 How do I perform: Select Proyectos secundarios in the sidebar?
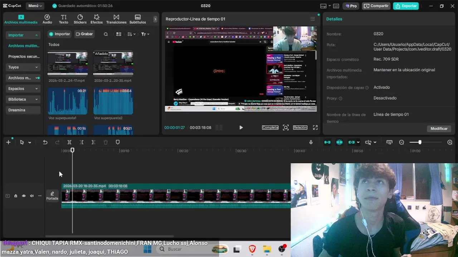click(24, 56)
